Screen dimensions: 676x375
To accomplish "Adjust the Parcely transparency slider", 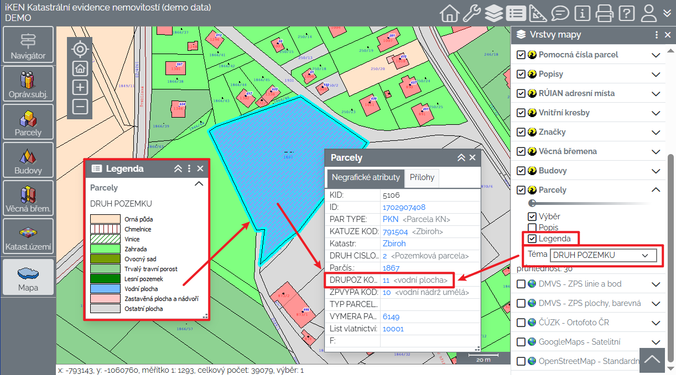I will [x=532, y=203].
